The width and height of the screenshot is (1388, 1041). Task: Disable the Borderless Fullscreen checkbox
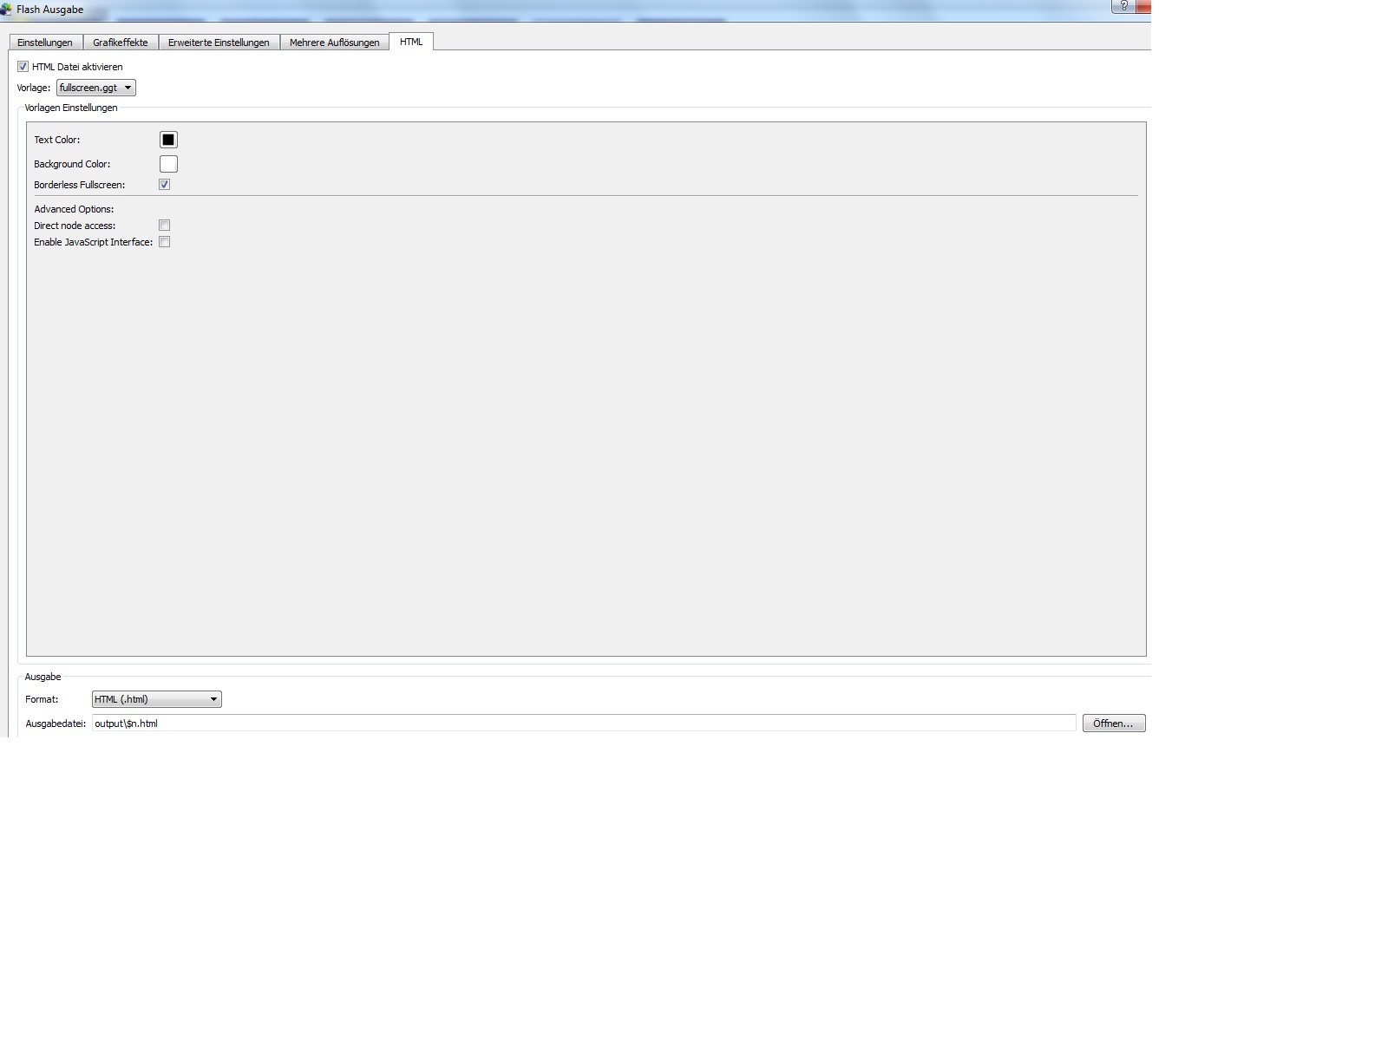coord(165,185)
